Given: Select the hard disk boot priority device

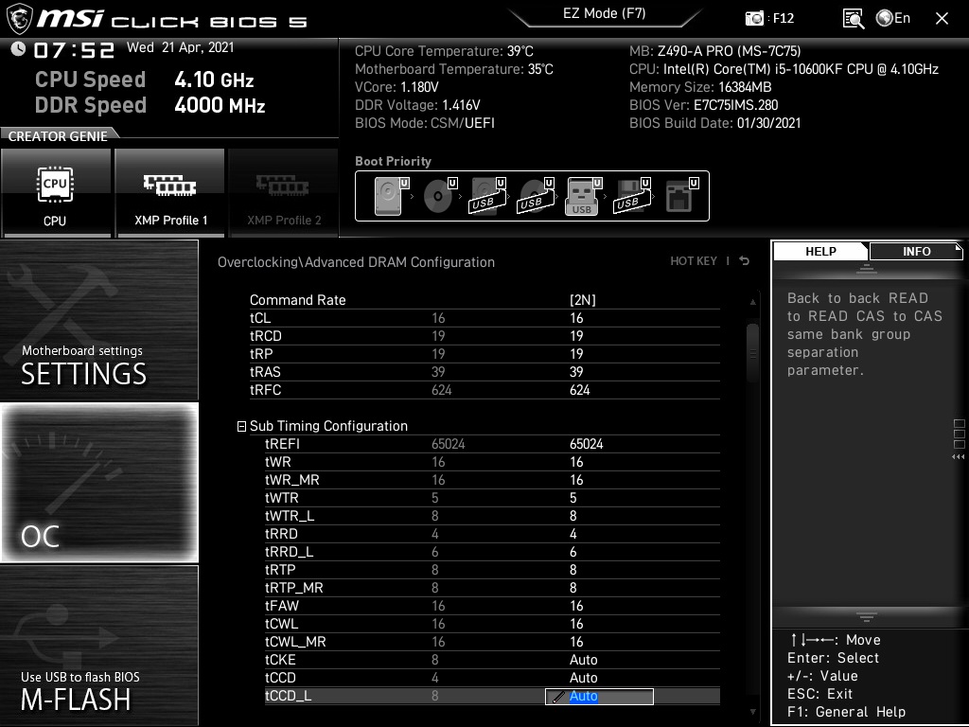Looking at the screenshot, I should point(392,196).
